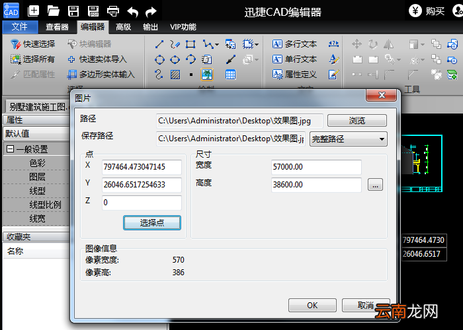Select the 图层 property row
The height and width of the screenshot is (330, 463).
pyautogui.click(x=36, y=177)
